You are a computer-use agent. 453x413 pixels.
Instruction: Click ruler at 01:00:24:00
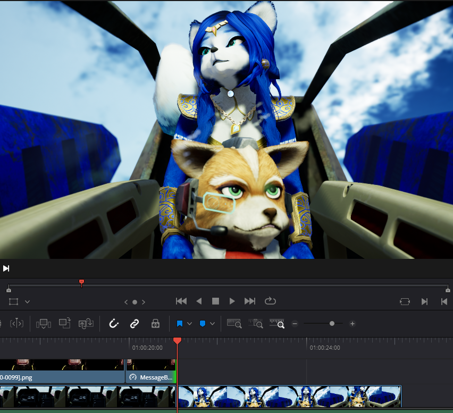325,348
